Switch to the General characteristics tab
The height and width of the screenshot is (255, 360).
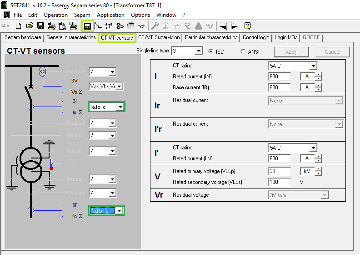click(71, 37)
